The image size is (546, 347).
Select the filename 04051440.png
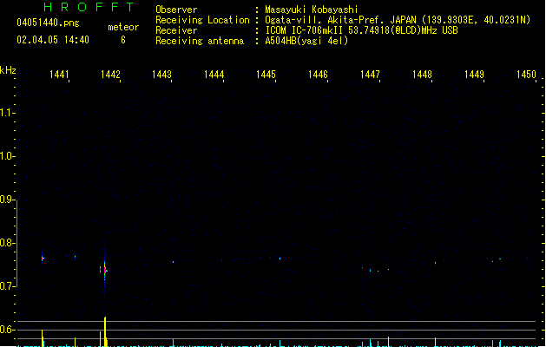pyautogui.click(x=48, y=23)
